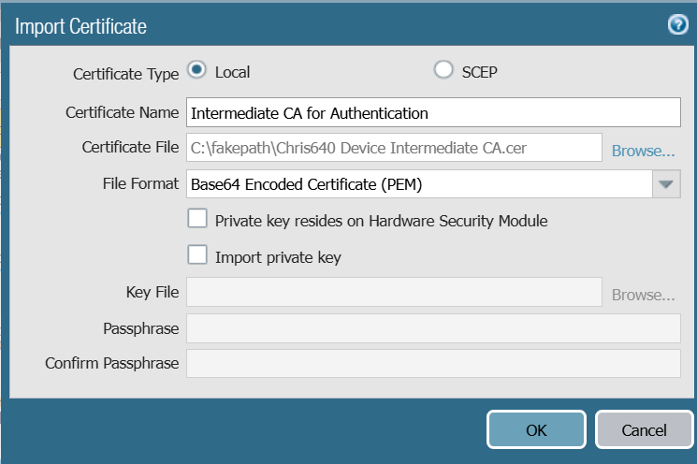Enable Private key resides on Hardware Security Module
Image resolution: width=697 pixels, height=464 pixels.
pos(197,220)
